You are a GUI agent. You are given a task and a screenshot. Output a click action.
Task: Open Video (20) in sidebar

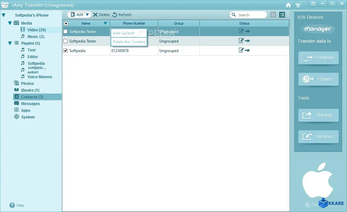36,30
